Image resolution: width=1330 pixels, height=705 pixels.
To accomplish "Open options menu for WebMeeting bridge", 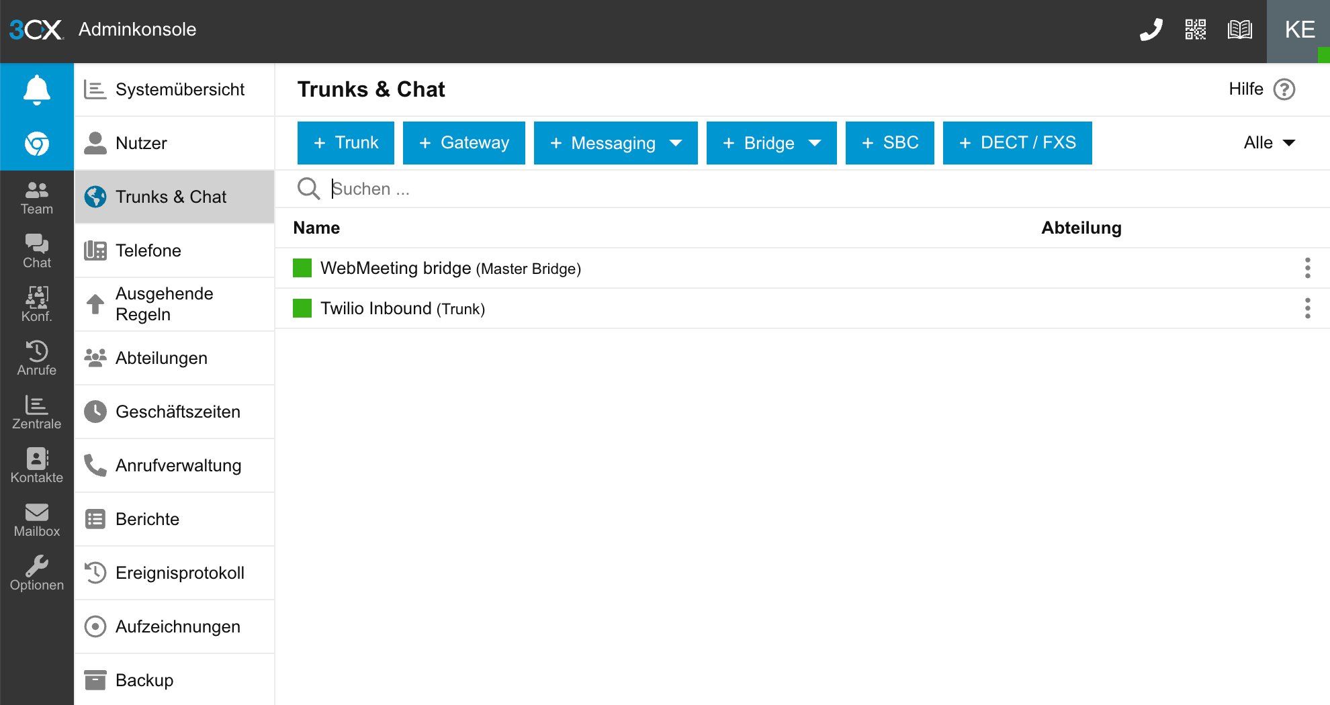I will tap(1307, 268).
